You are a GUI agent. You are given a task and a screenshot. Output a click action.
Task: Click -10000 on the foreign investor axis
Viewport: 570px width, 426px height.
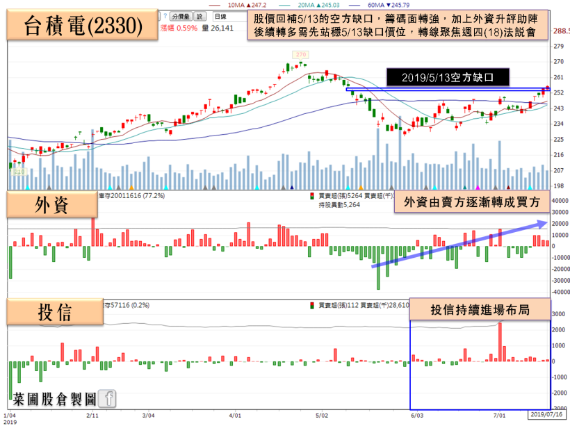coord(560,258)
